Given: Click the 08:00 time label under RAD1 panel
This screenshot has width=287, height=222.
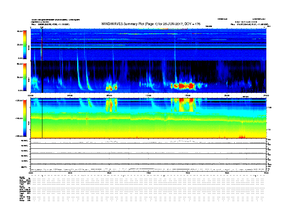Looking at the screenshot, I should [x=109, y=95].
